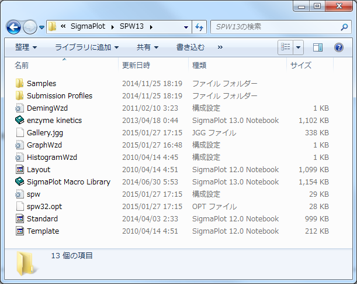Select the Gallery.jgg file icon

point(20,132)
